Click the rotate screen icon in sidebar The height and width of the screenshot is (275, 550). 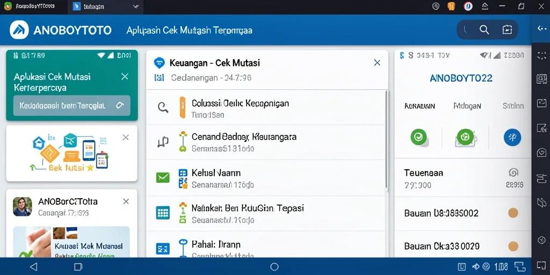[x=541, y=202]
